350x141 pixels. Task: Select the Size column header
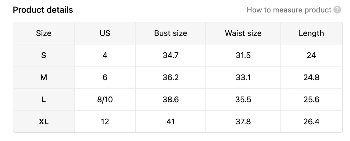(44, 33)
